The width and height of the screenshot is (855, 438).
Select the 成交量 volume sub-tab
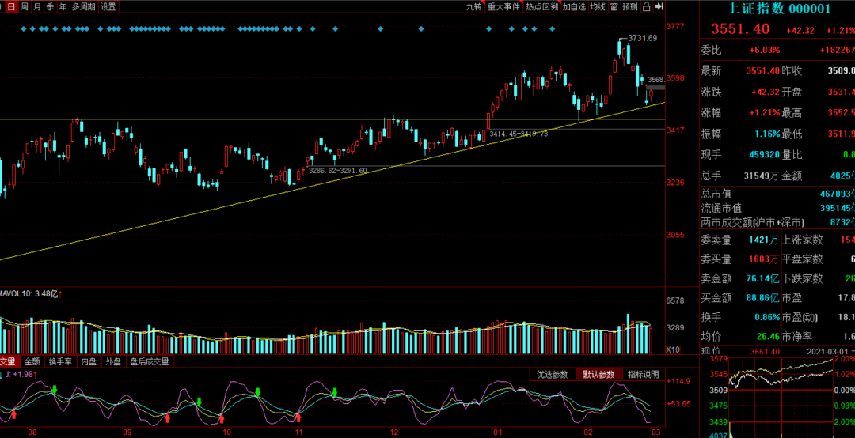(x=9, y=361)
